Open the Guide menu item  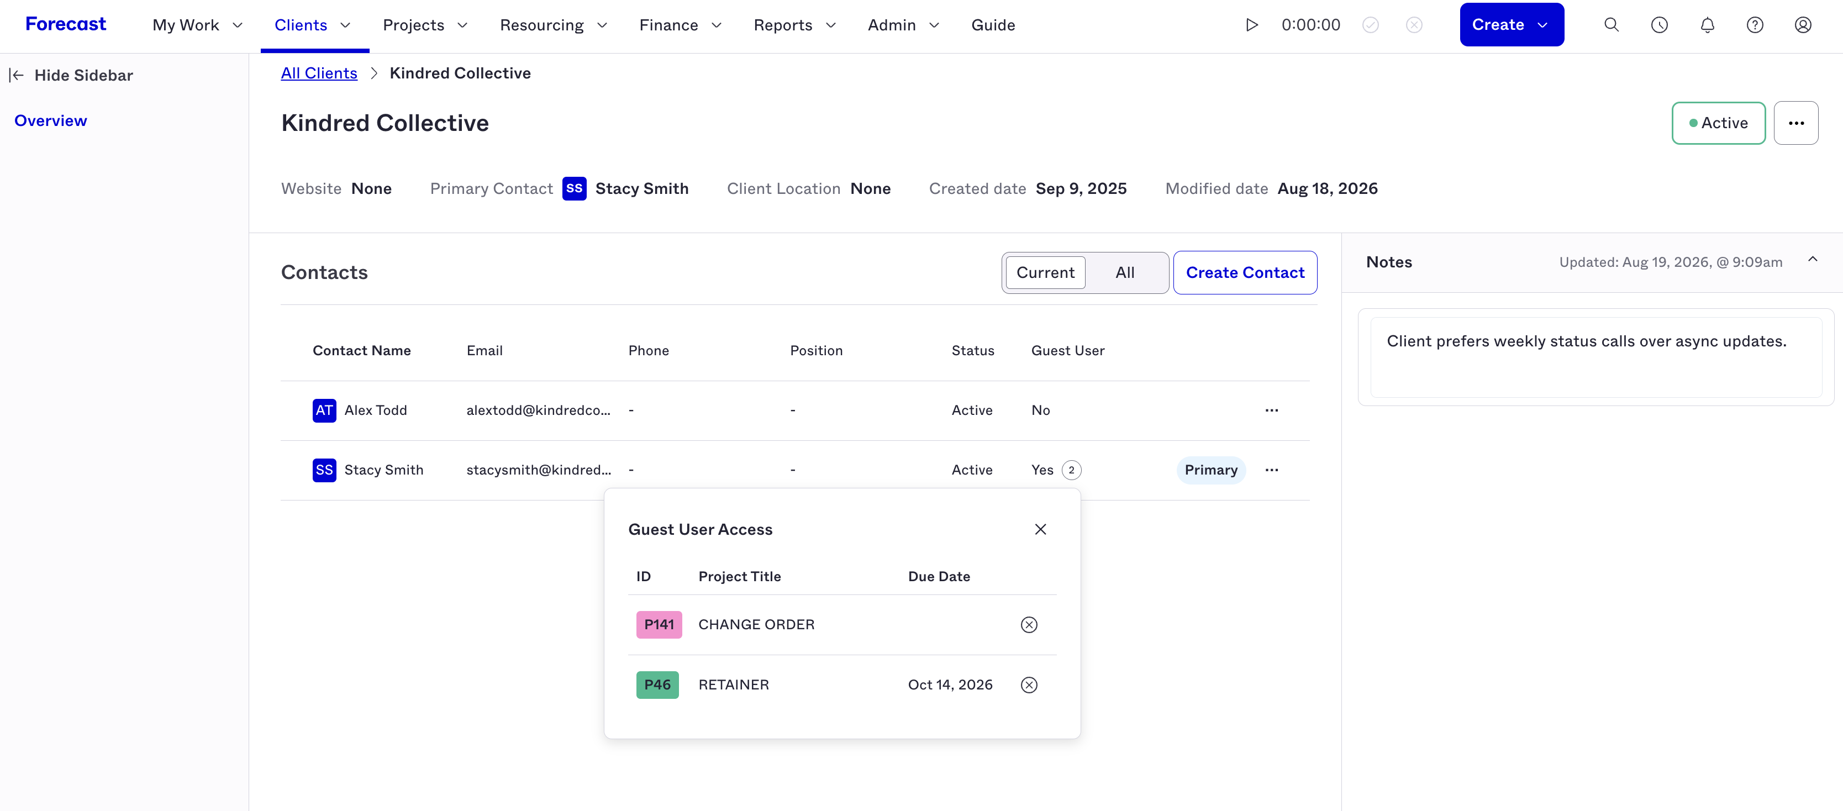coord(993,25)
